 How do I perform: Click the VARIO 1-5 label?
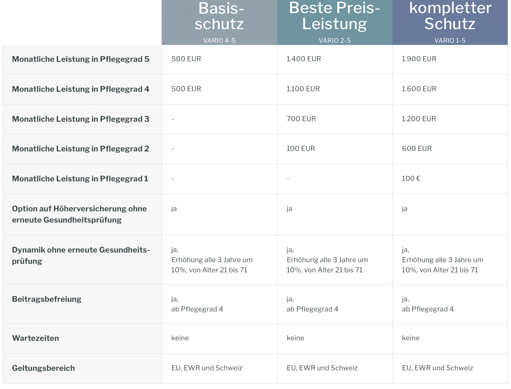[x=450, y=41]
